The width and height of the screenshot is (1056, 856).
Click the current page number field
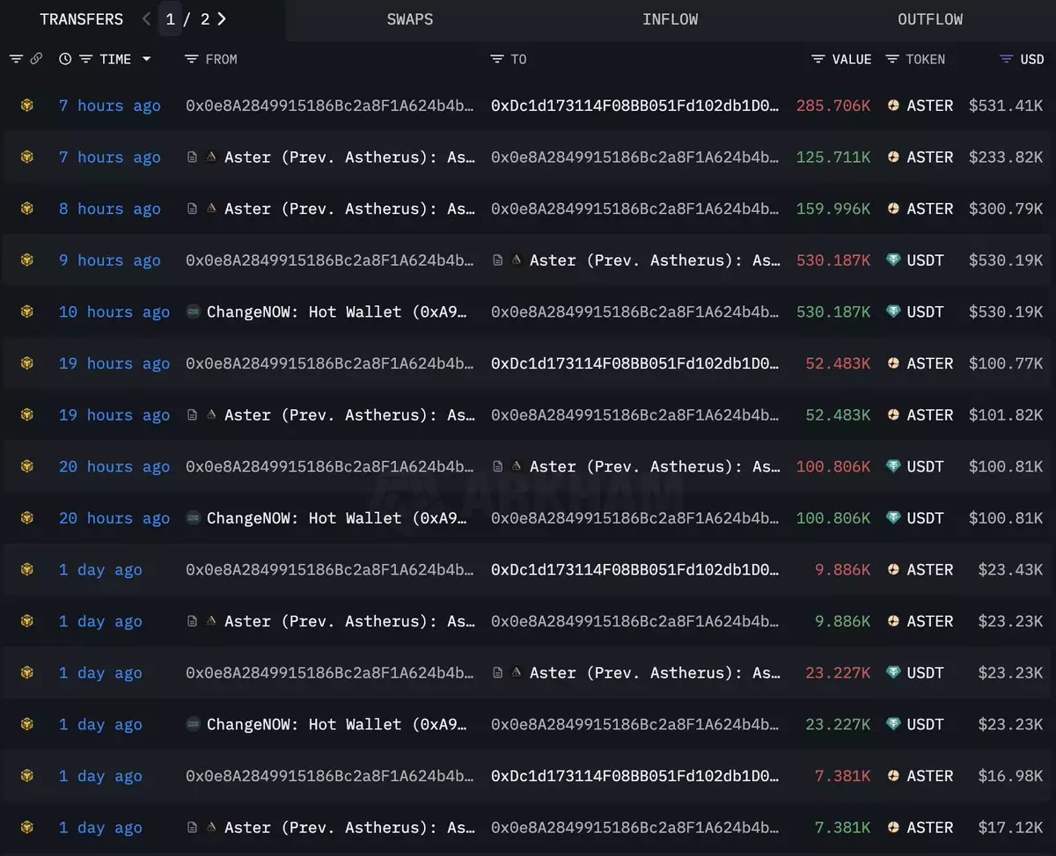coord(171,18)
